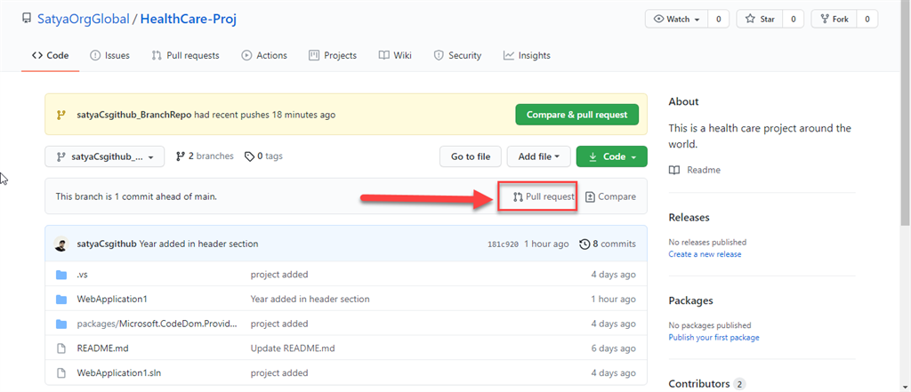This screenshot has width=911, height=392.
Task: Switch to the Wiki tab
Action: point(395,56)
